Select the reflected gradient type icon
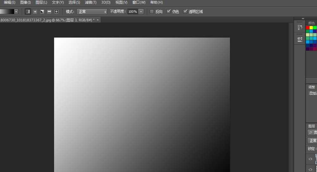Screen dimensions: 317x172 pyautogui.click(x=49, y=12)
